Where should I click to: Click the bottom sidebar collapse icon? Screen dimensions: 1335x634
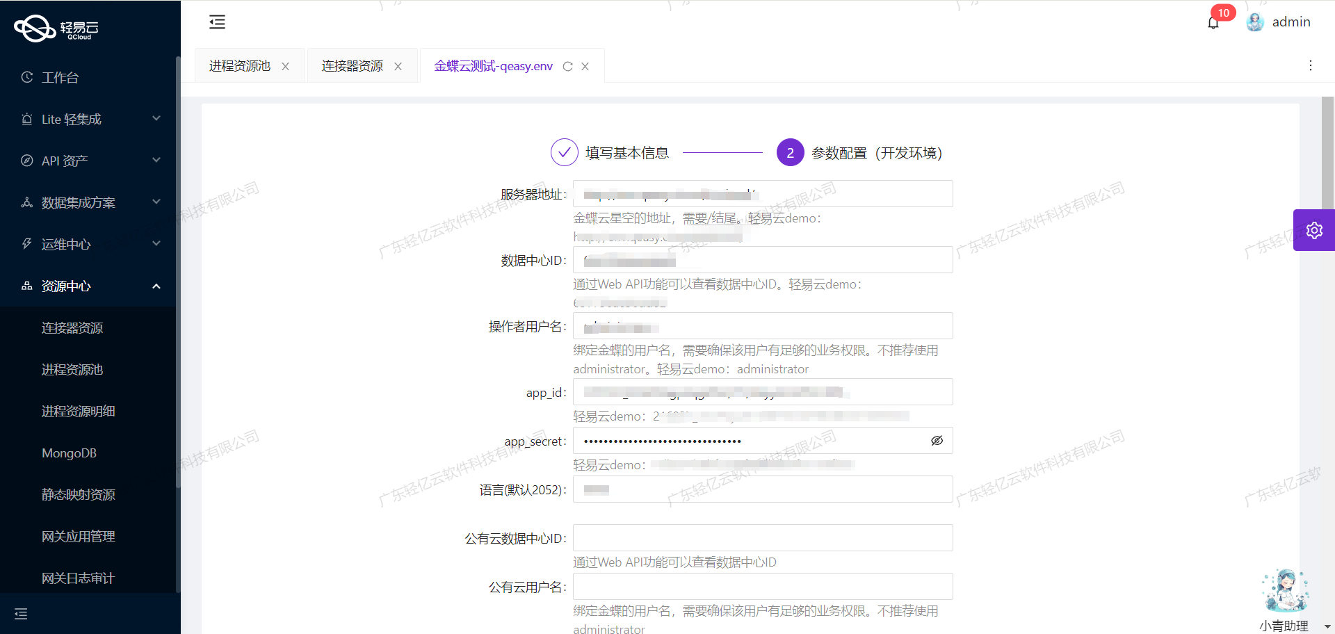21,614
